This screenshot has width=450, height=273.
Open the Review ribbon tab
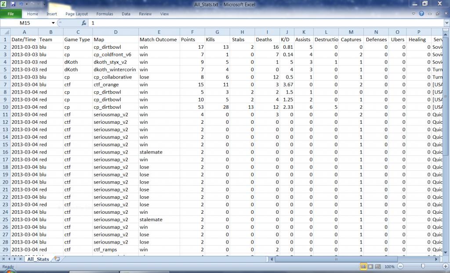[145, 14]
